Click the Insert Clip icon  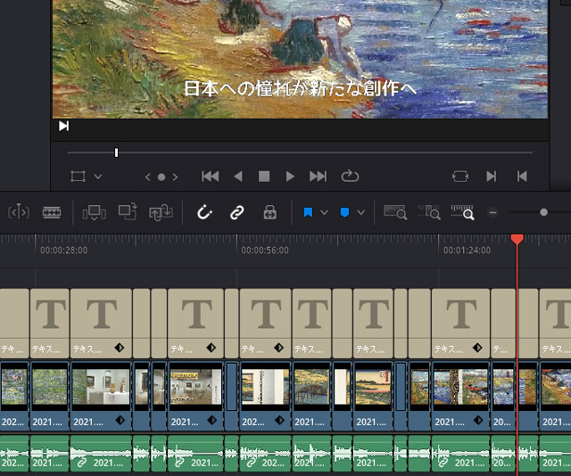(94, 212)
